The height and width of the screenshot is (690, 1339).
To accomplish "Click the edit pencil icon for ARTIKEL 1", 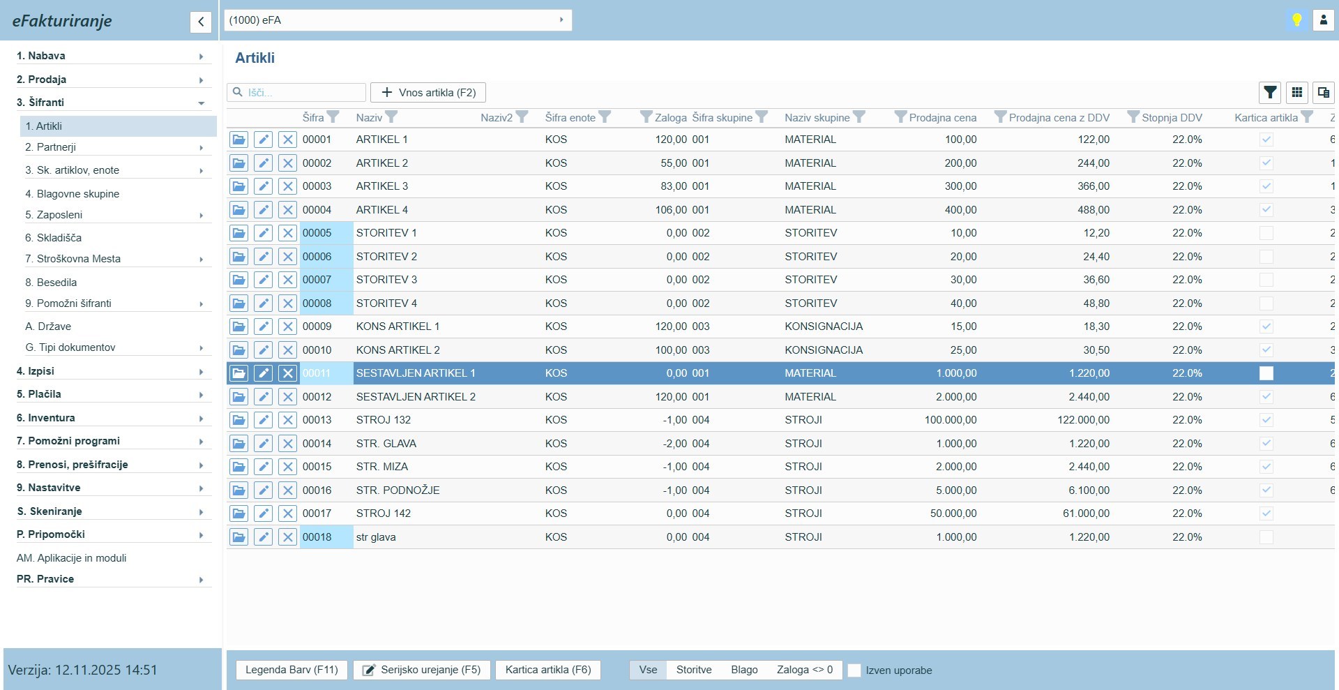I will coord(263,140).
